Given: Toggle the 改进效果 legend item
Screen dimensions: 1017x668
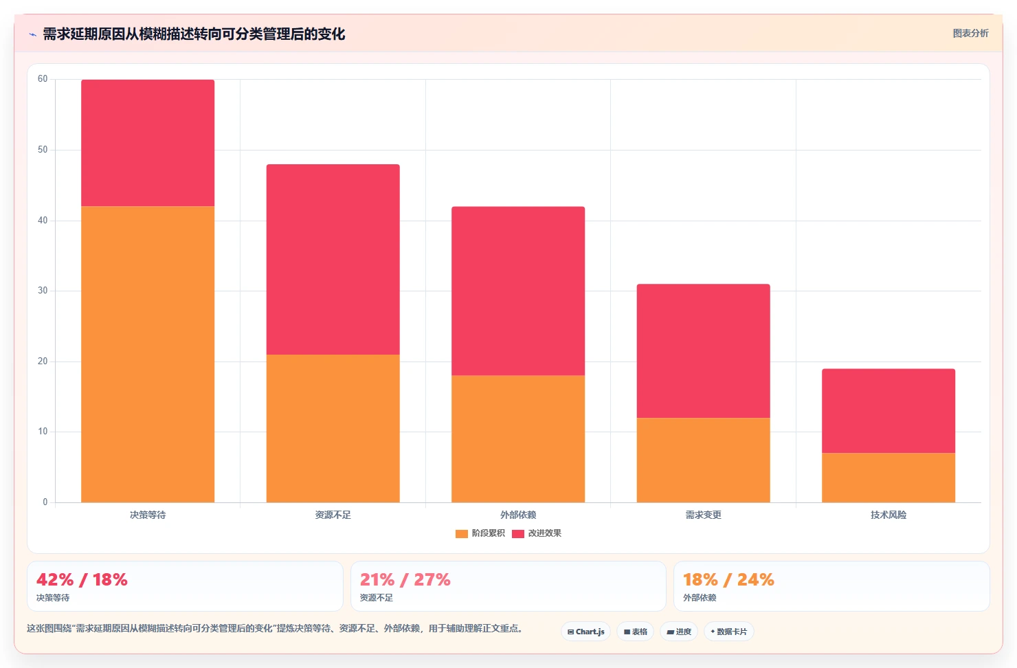Looking at the screenshot, I should coord(537,533).
